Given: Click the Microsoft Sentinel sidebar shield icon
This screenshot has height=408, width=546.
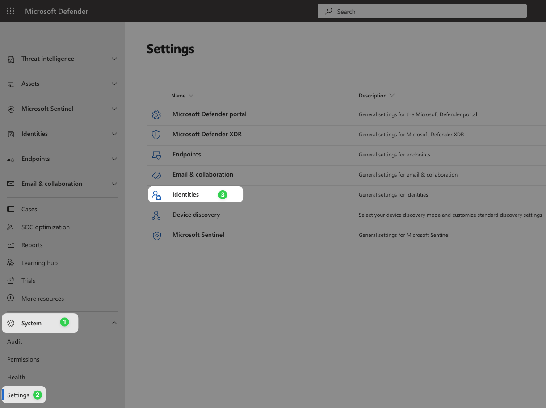Looking at the screenshot, I should (11, 109).
